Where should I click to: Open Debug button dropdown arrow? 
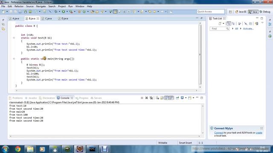point(59,11)
